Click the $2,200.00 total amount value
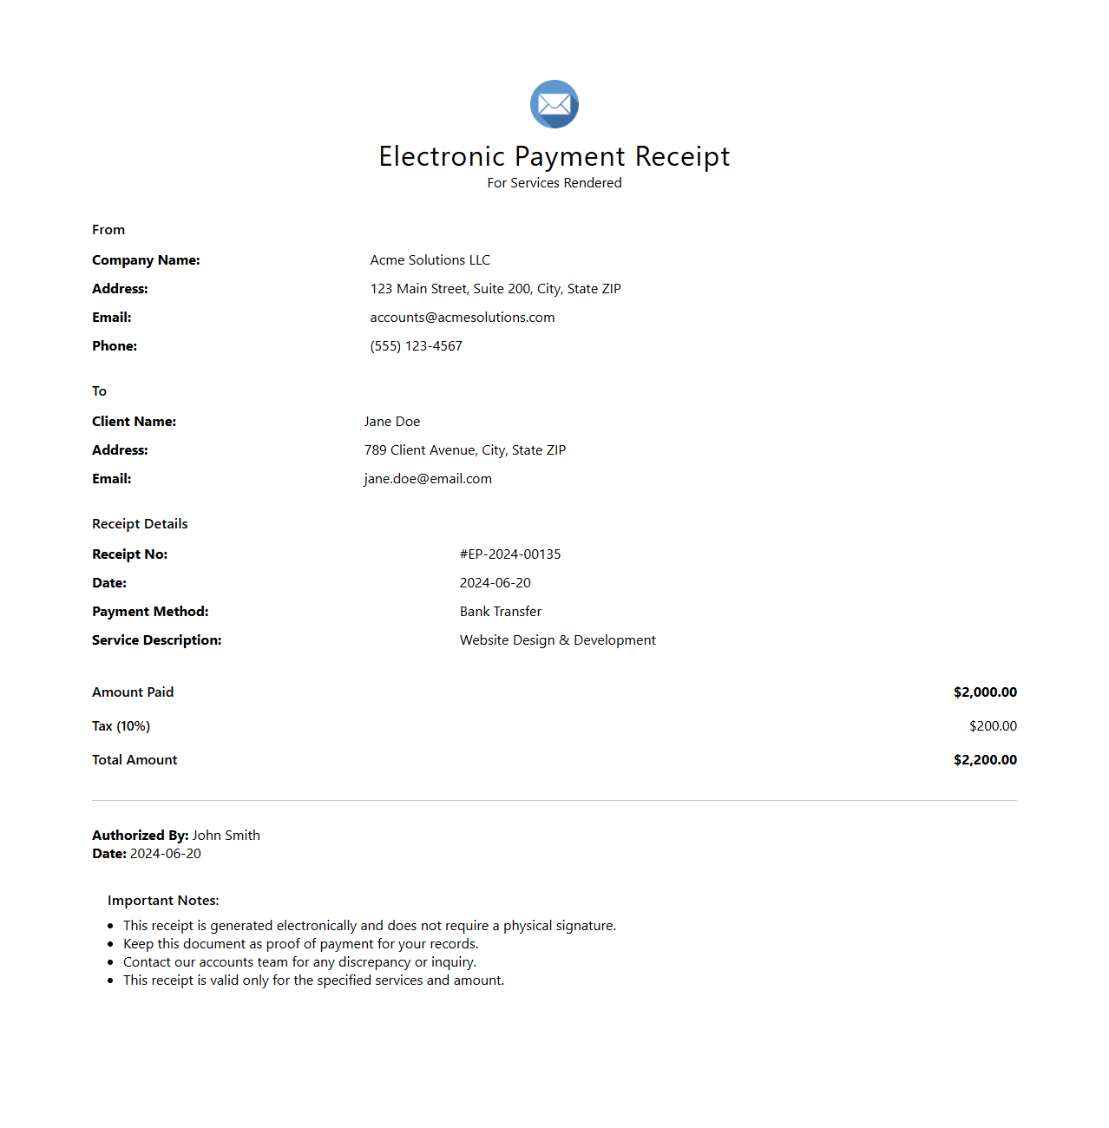 coord(984,760)
